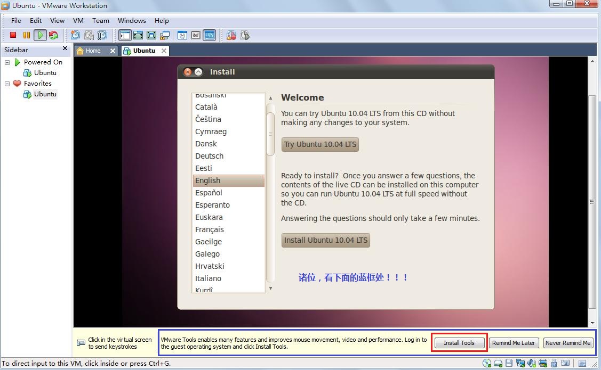Click the Summary view icon with wrench
601x370 pixels.
(x=182, y=35)
